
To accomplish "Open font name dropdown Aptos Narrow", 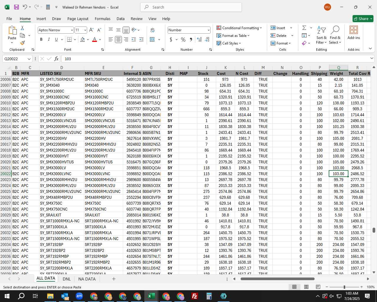I will point(72,30).
